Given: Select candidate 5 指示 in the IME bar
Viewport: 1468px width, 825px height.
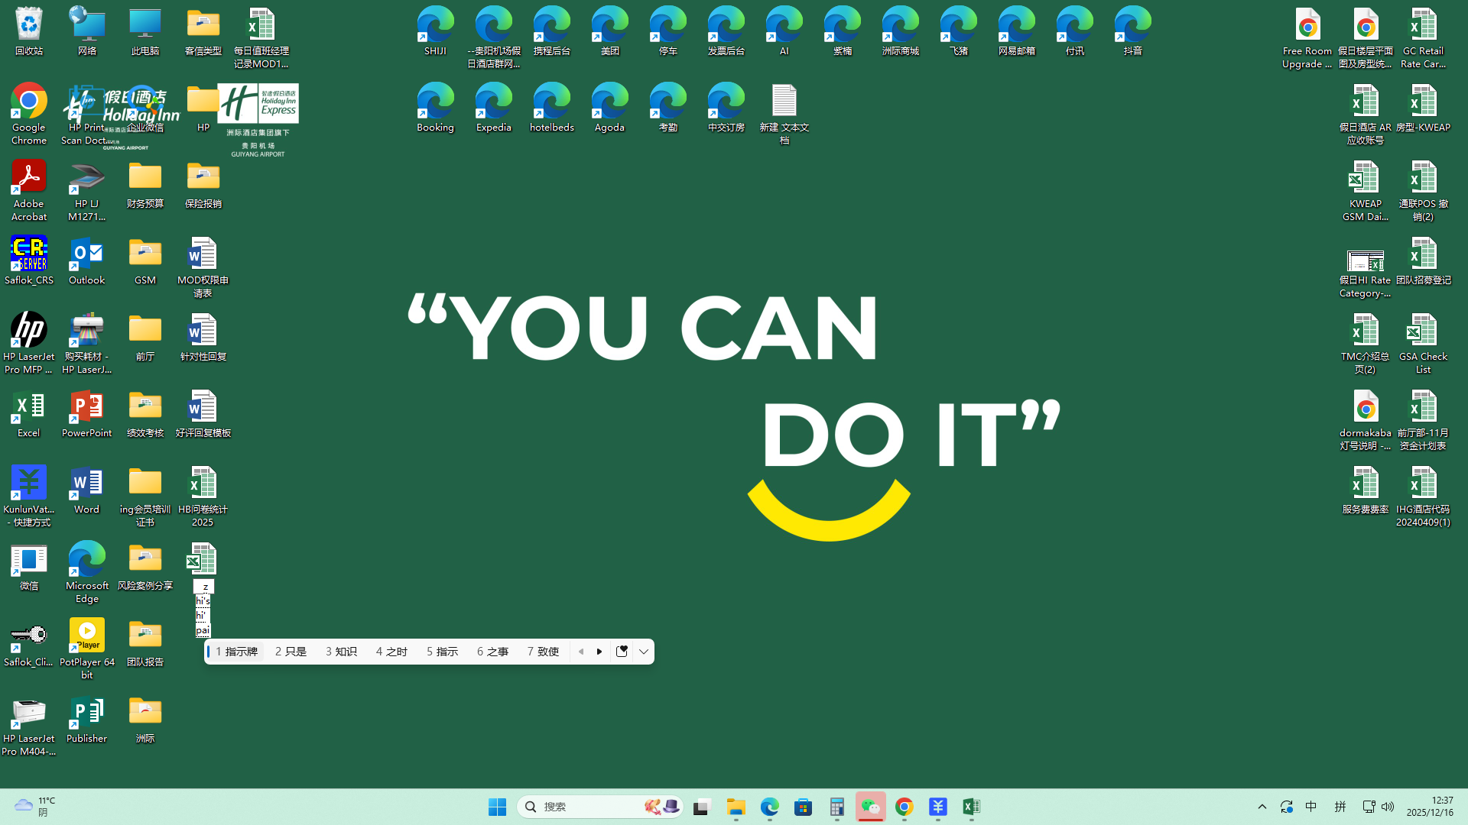Looking at the screenshot, I should [x=442, y=652].
